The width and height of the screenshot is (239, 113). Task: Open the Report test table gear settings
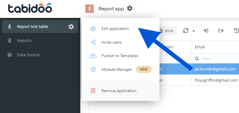tap(71, 27)
